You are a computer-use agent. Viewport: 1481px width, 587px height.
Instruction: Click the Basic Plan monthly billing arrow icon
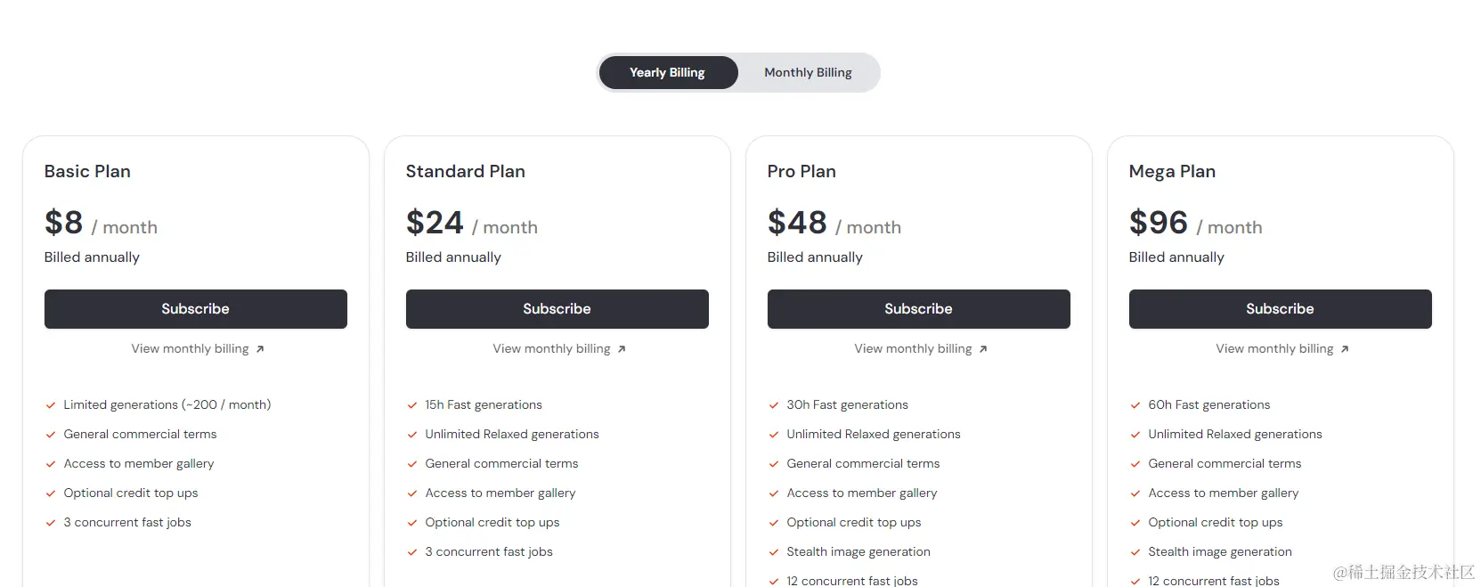[x=260, y=349]
